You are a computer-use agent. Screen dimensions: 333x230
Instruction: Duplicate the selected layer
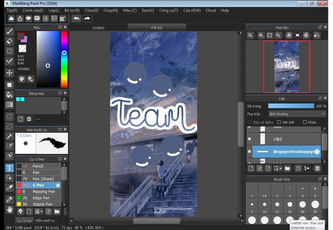tap(298, 169)
